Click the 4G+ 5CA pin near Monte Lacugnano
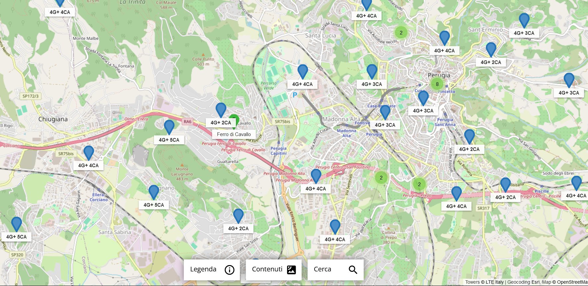This screenshot has height=286, width=588. click(x=153, y=192)
